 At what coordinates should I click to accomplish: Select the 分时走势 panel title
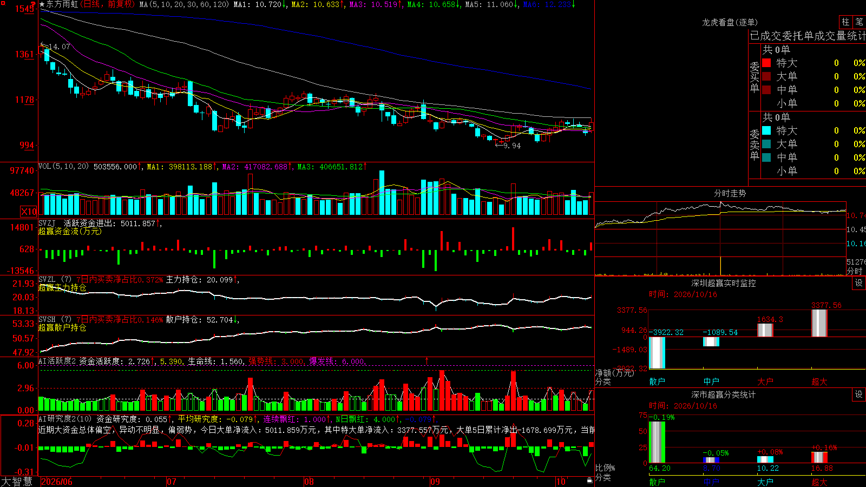pyautogui.click(x=730, y=193)
